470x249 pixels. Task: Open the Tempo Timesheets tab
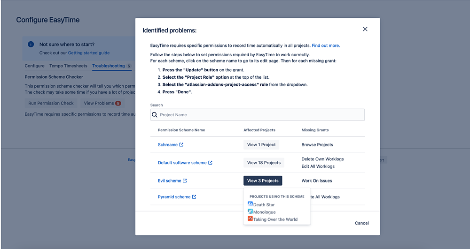(68, 66)
